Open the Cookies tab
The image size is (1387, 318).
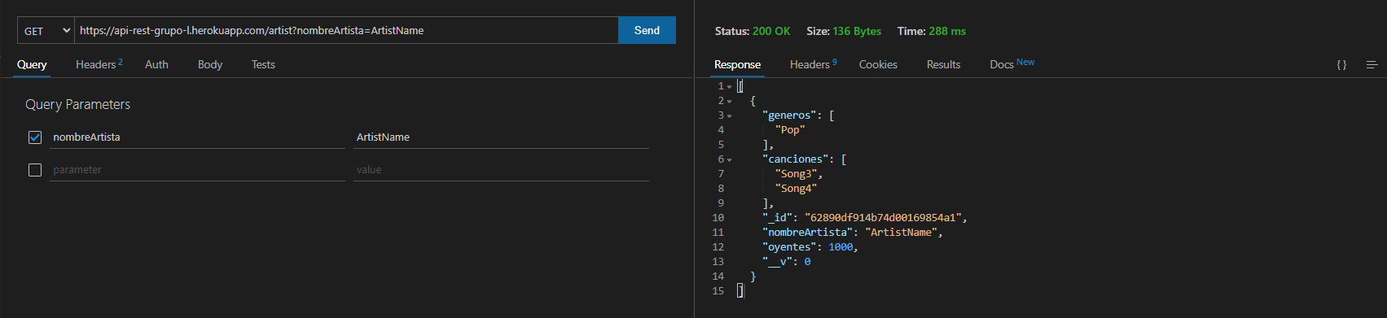[x=878, y=64]
